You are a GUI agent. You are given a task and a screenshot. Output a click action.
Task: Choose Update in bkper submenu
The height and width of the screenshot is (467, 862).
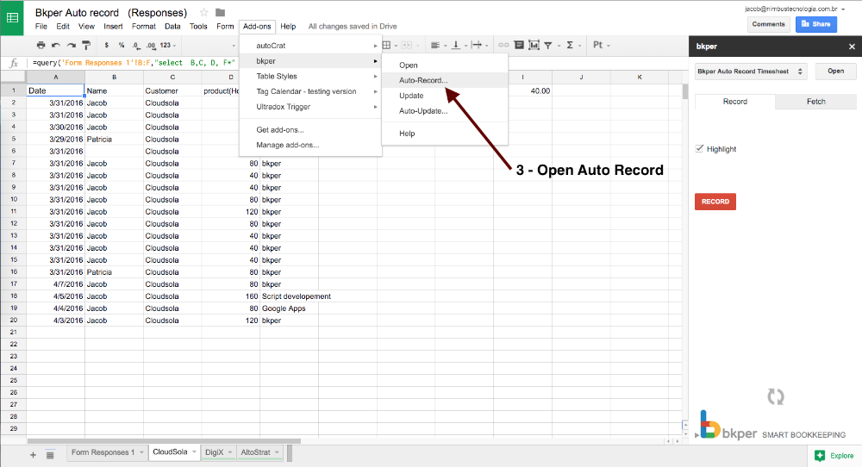[x=445, y=96]
